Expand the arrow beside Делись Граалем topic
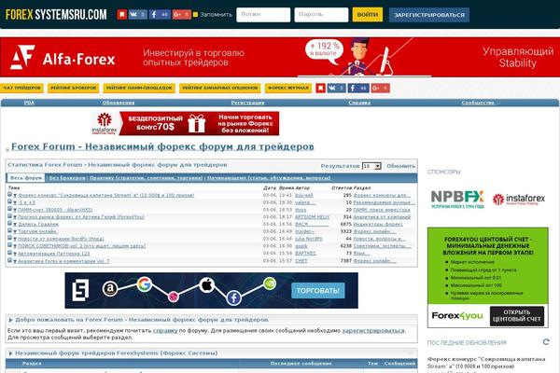 click(x=15, y=225)
